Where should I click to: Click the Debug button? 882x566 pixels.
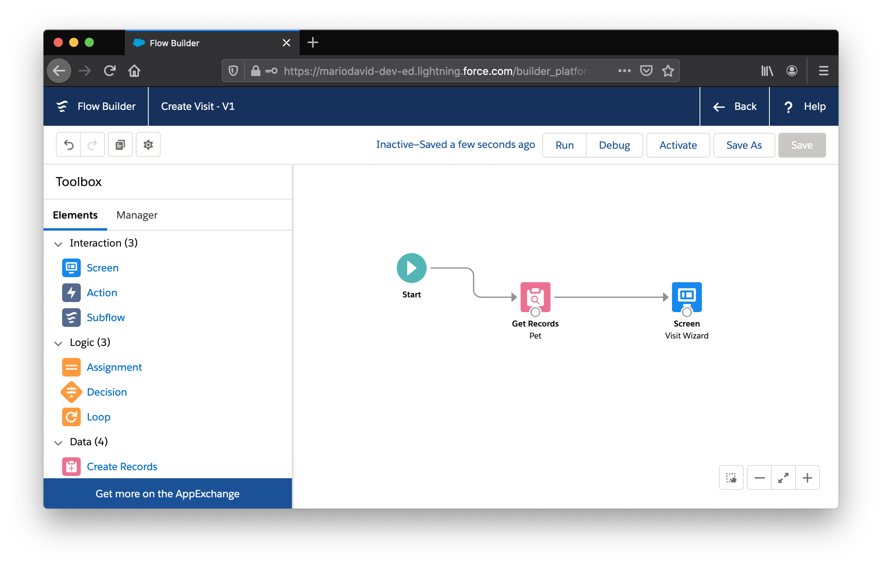pos(615,145)
